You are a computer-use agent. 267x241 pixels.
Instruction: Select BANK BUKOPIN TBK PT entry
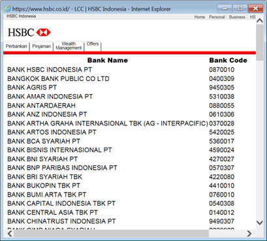pos(44,185)
